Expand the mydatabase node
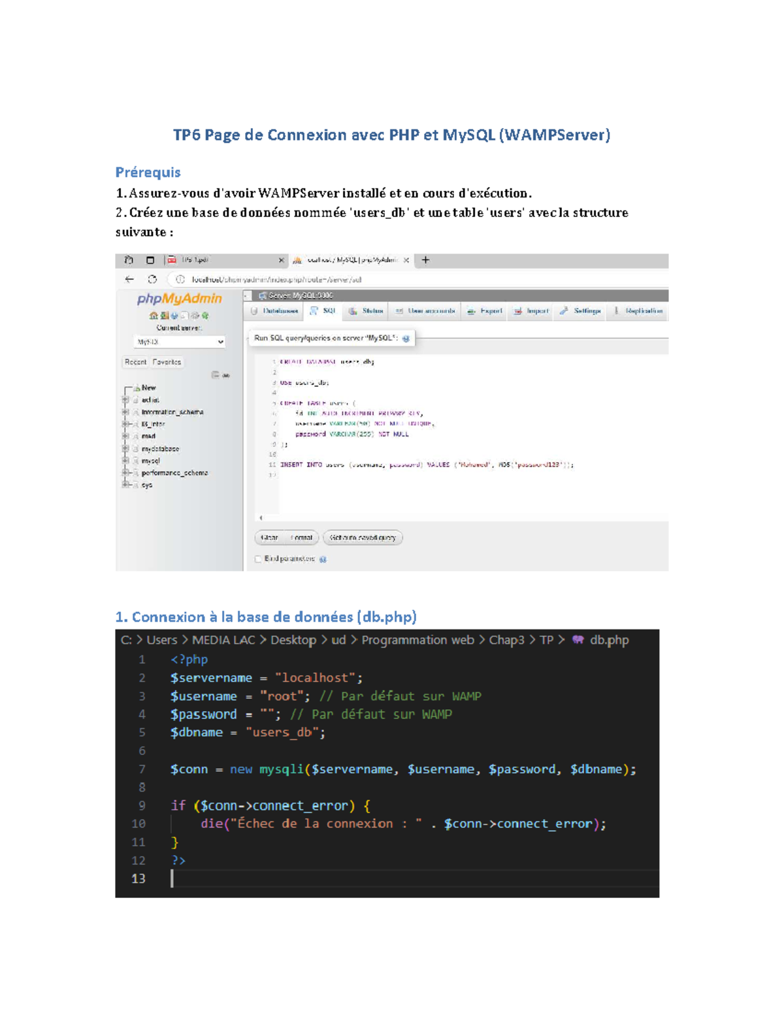This screenshot has height=1015, width=784. point(125,449)
